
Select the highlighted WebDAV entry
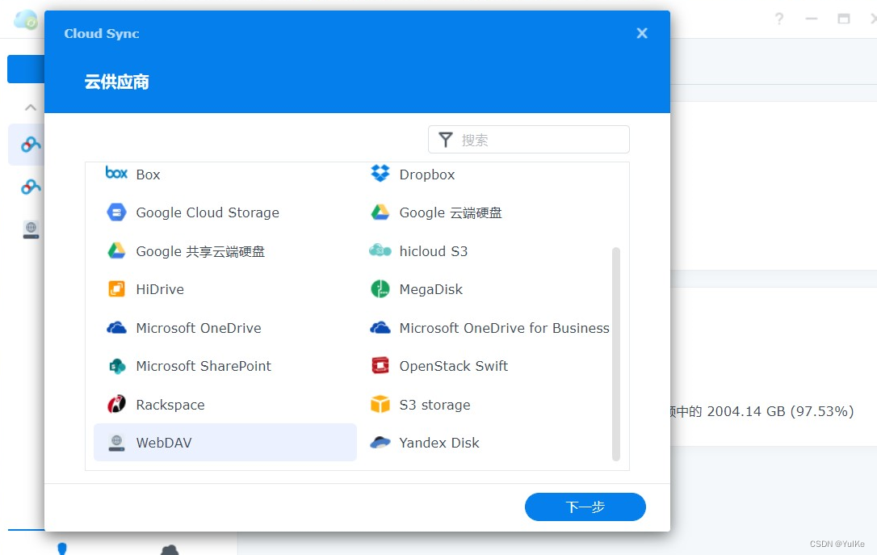click(166, 443)
